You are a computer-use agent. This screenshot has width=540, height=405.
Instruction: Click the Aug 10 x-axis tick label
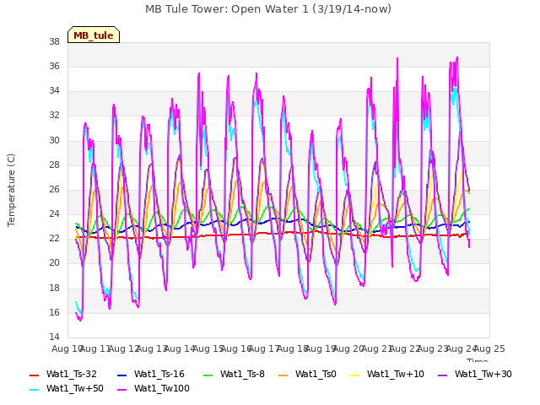pyautogui.click(x=67, y=348)
